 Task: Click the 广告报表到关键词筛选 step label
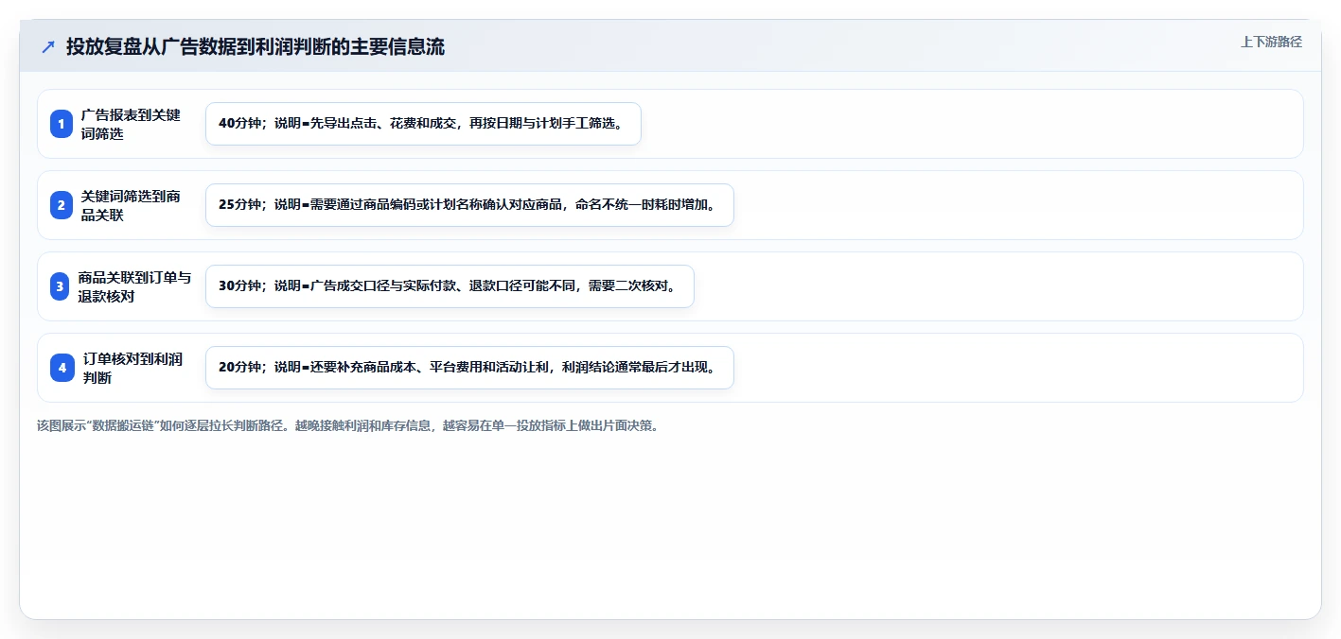131,124
